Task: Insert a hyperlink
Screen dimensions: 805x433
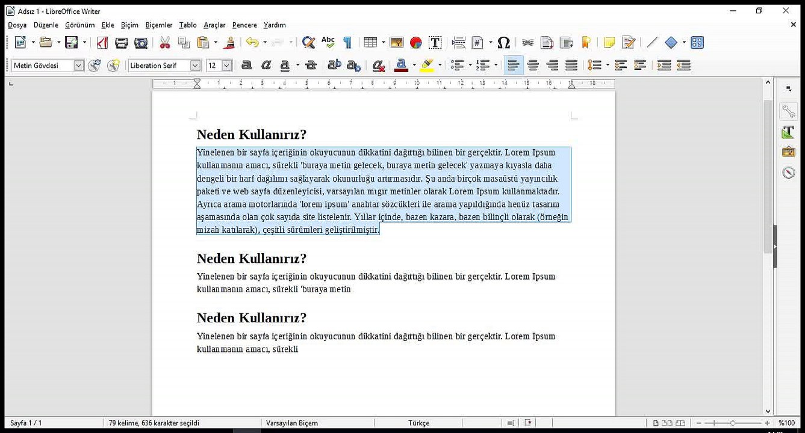Action: click(528, 42)
